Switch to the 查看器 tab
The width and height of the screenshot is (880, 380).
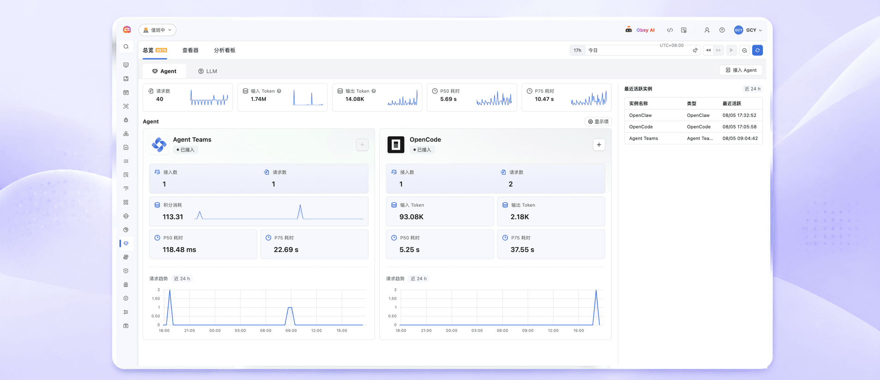click(x=190, y=50)
